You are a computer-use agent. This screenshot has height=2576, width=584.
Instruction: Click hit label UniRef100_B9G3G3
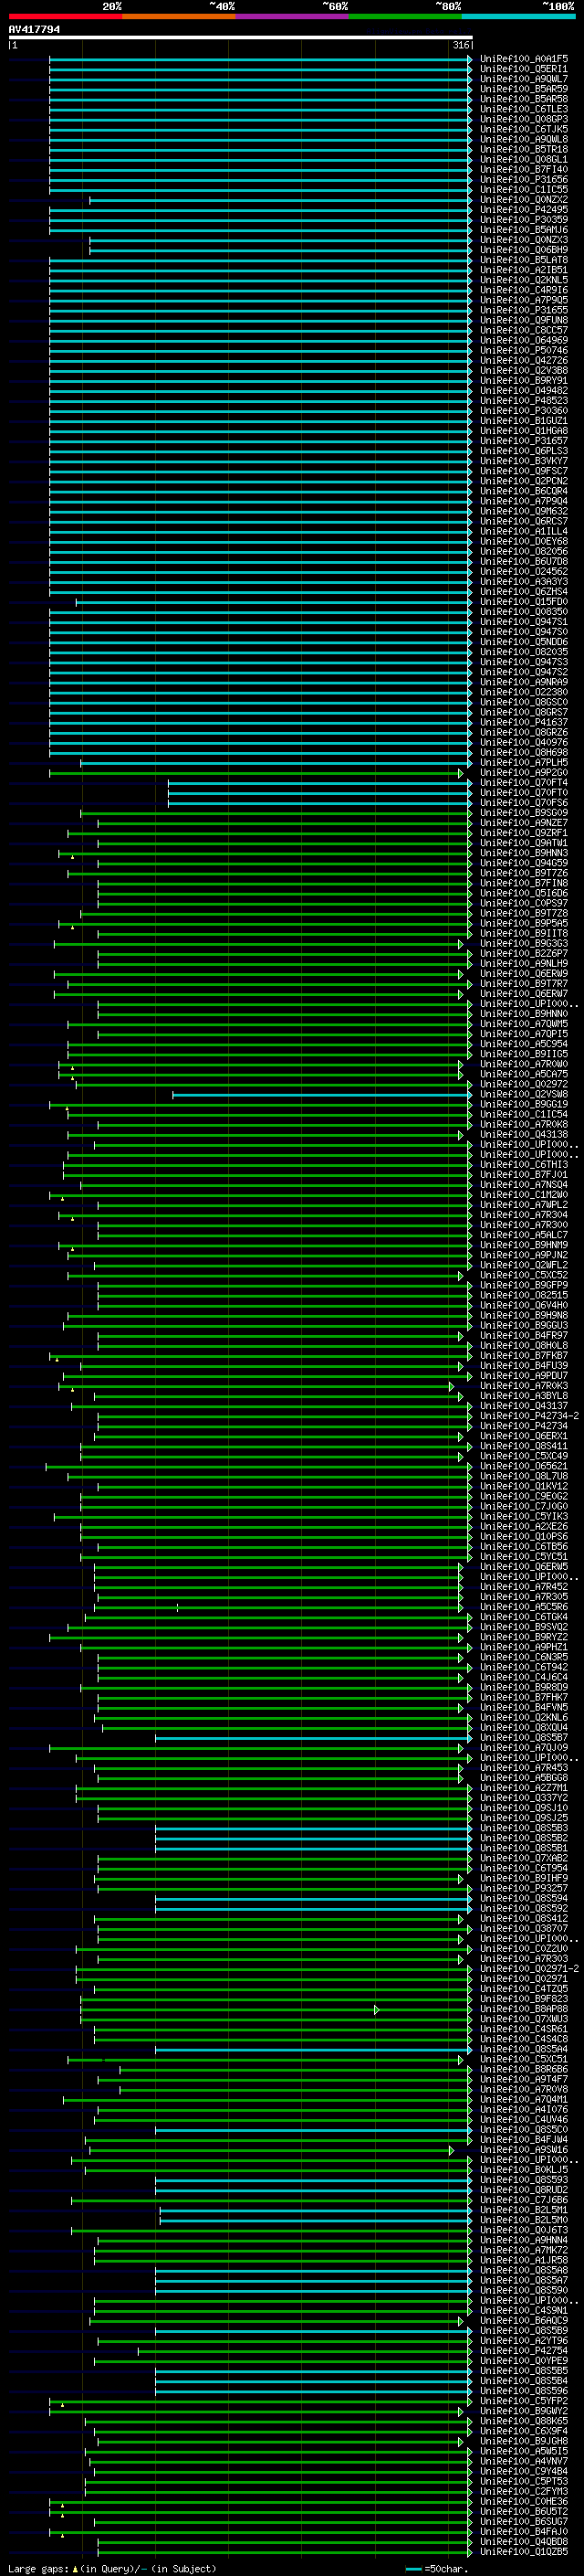524,944
